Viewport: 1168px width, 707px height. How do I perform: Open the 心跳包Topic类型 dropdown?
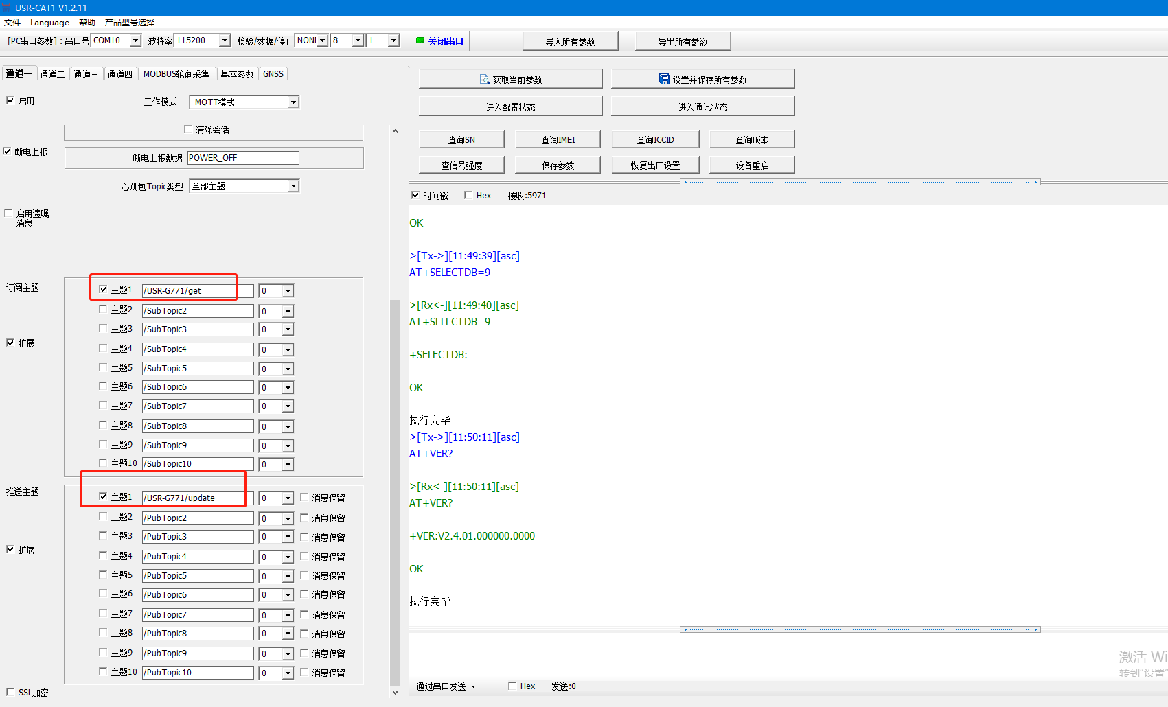click(293, 186)
